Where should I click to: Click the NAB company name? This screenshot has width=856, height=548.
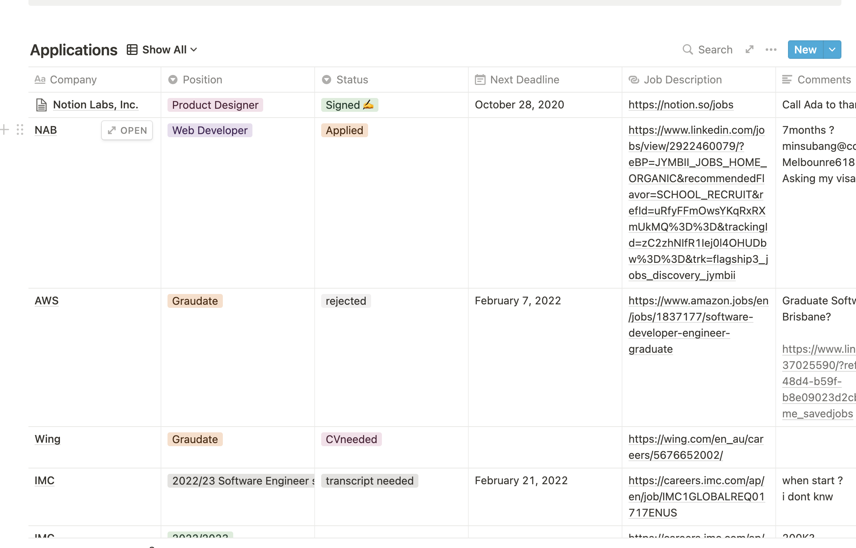(46, 130)
